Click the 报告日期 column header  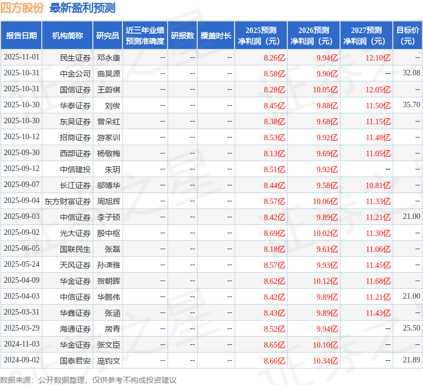click(x=21, y=36)
